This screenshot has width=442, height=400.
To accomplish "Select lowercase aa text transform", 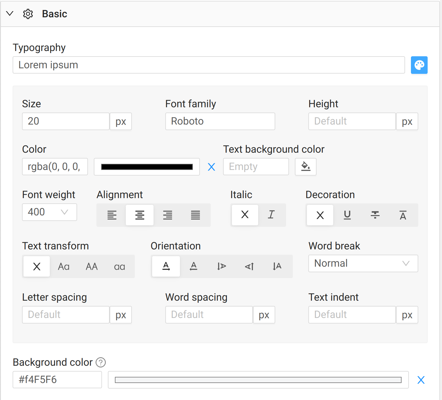I will (x=119, y=267).
